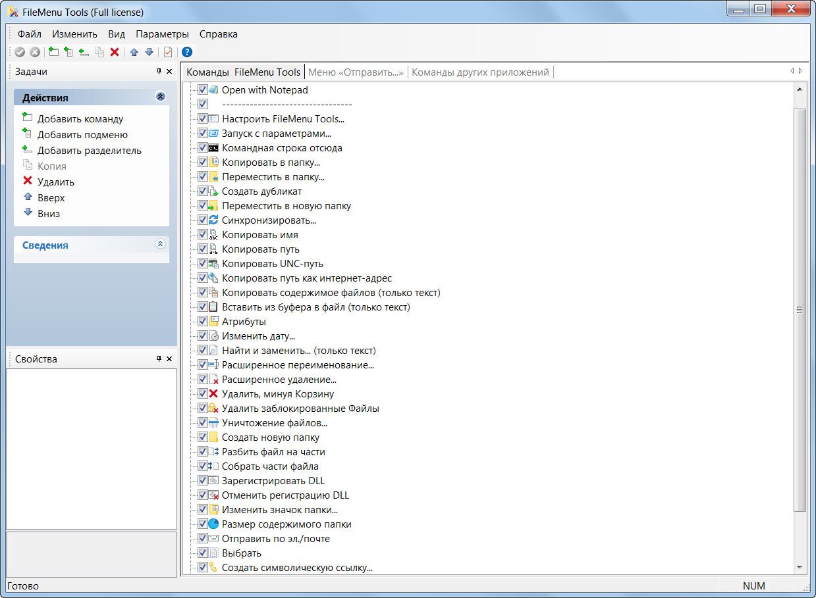Click the Удалить заблокированные Файлы lock icon
The width and height of the screenshot is (816, 598).
click(x=213, y=409)
